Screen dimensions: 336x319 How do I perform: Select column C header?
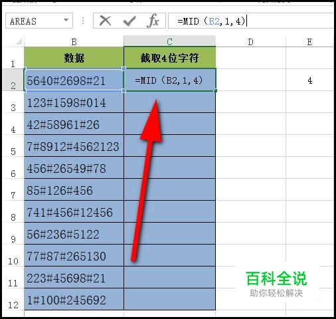[x=169, y=41]
